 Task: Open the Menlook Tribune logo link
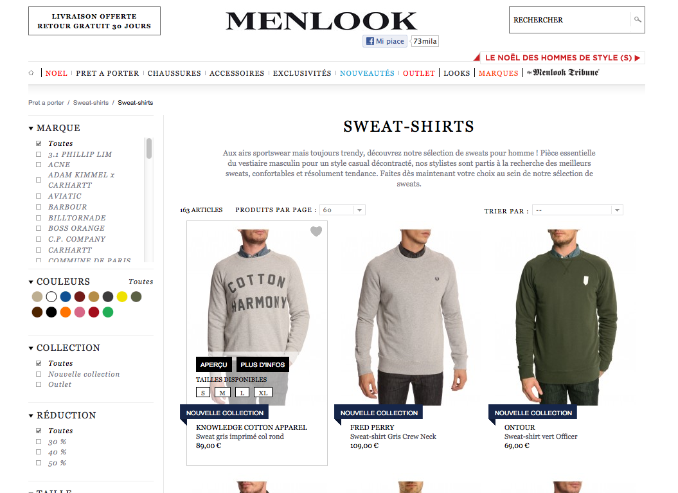tap(563, 73)
